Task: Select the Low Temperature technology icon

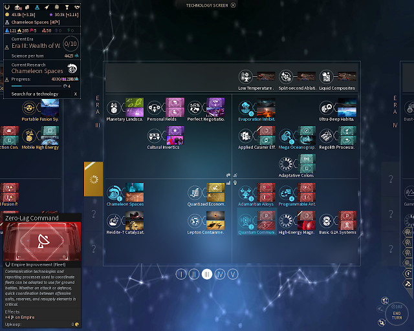Action: pyautogui.click(x=246, y=77)
